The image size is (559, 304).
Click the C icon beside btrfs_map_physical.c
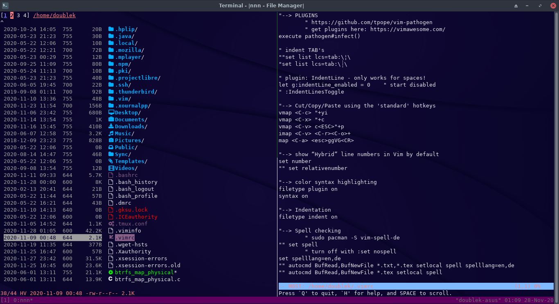[110, 279]
